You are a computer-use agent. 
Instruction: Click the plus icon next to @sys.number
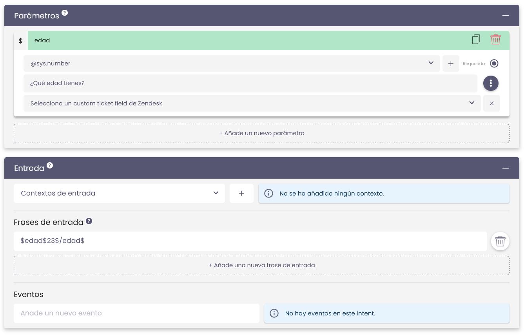click(451, 63)
